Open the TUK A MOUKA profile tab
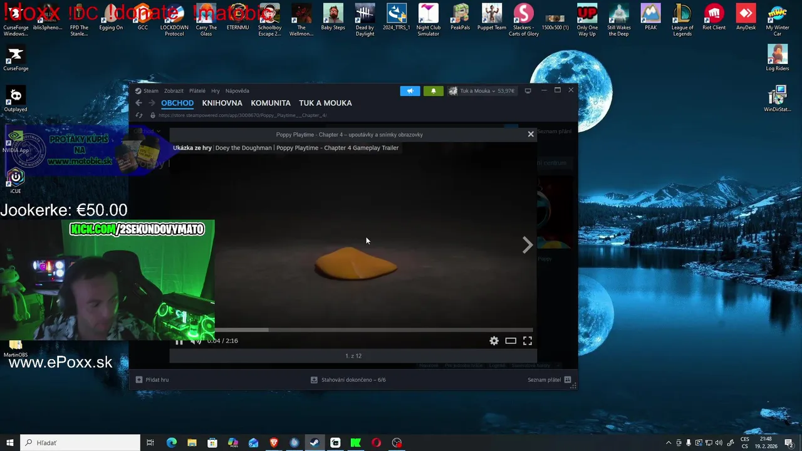This screenshot has height=451, width=802. pyautogui.click(x=325, y=103)
